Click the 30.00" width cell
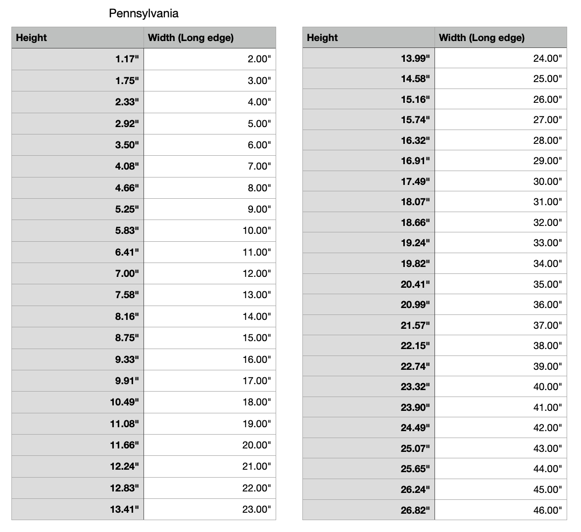581x532 pixels. [547, 181]
